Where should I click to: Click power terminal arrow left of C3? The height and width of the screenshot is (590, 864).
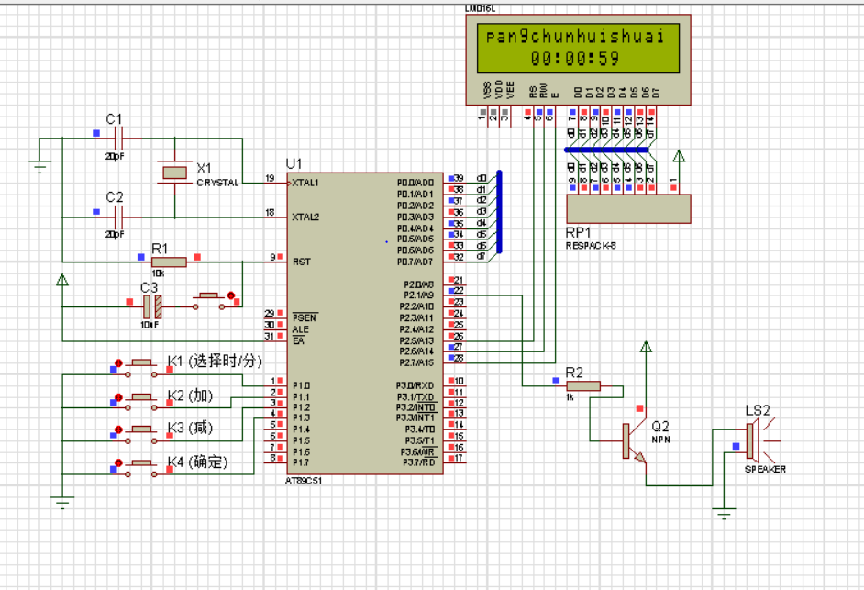tap(62, 280)
